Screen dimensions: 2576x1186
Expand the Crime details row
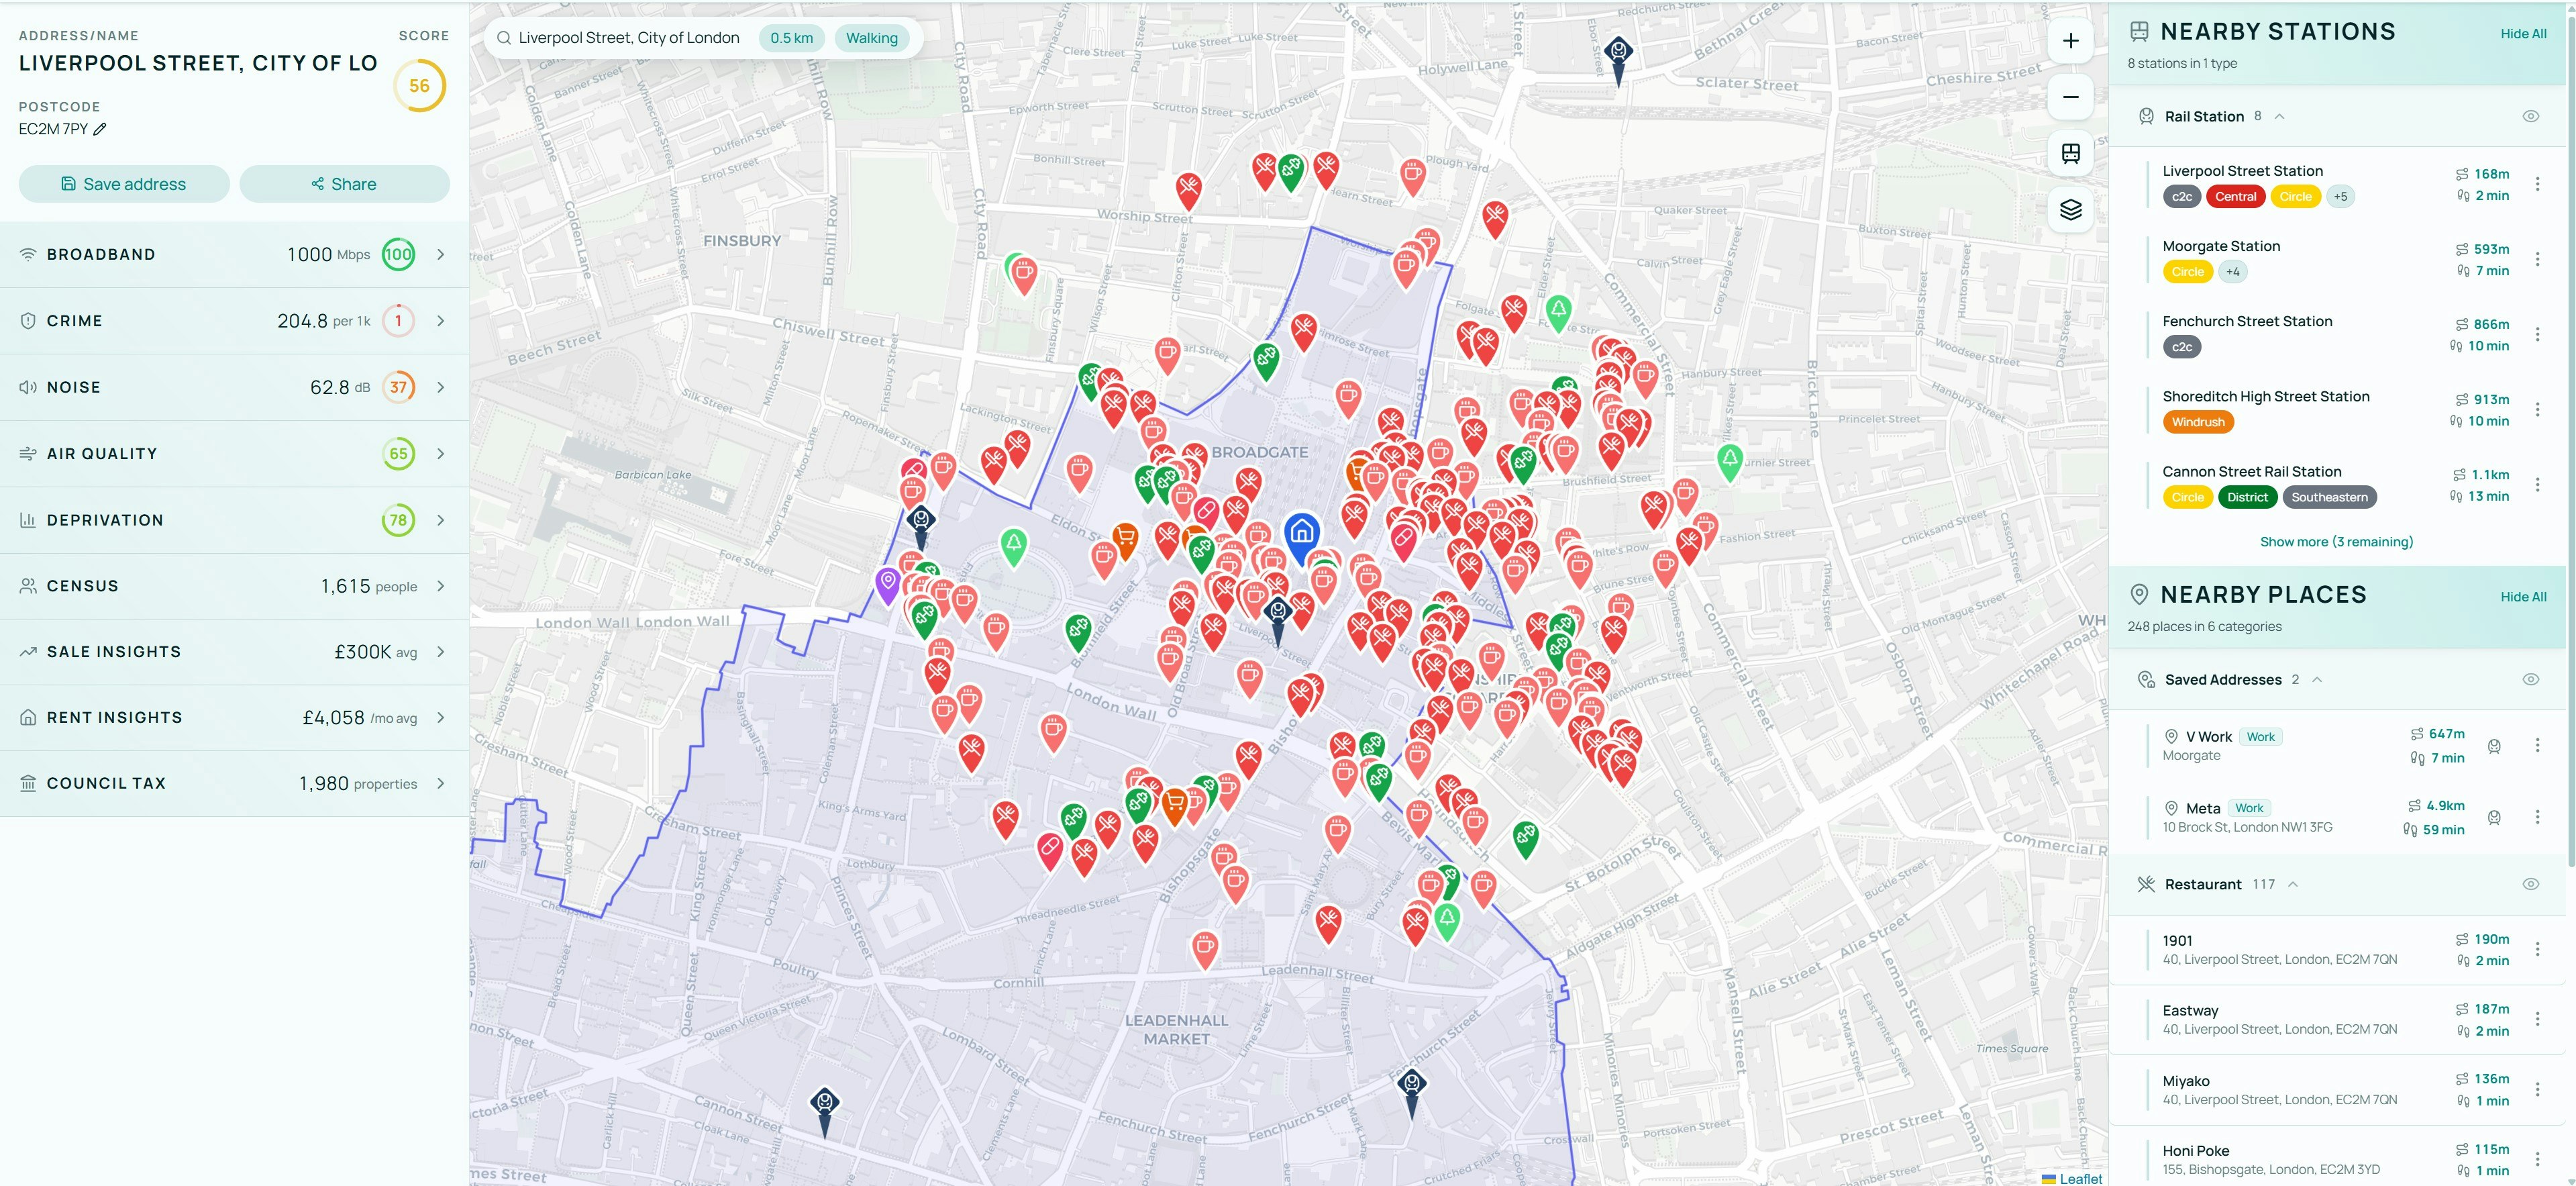pos(234,321)
